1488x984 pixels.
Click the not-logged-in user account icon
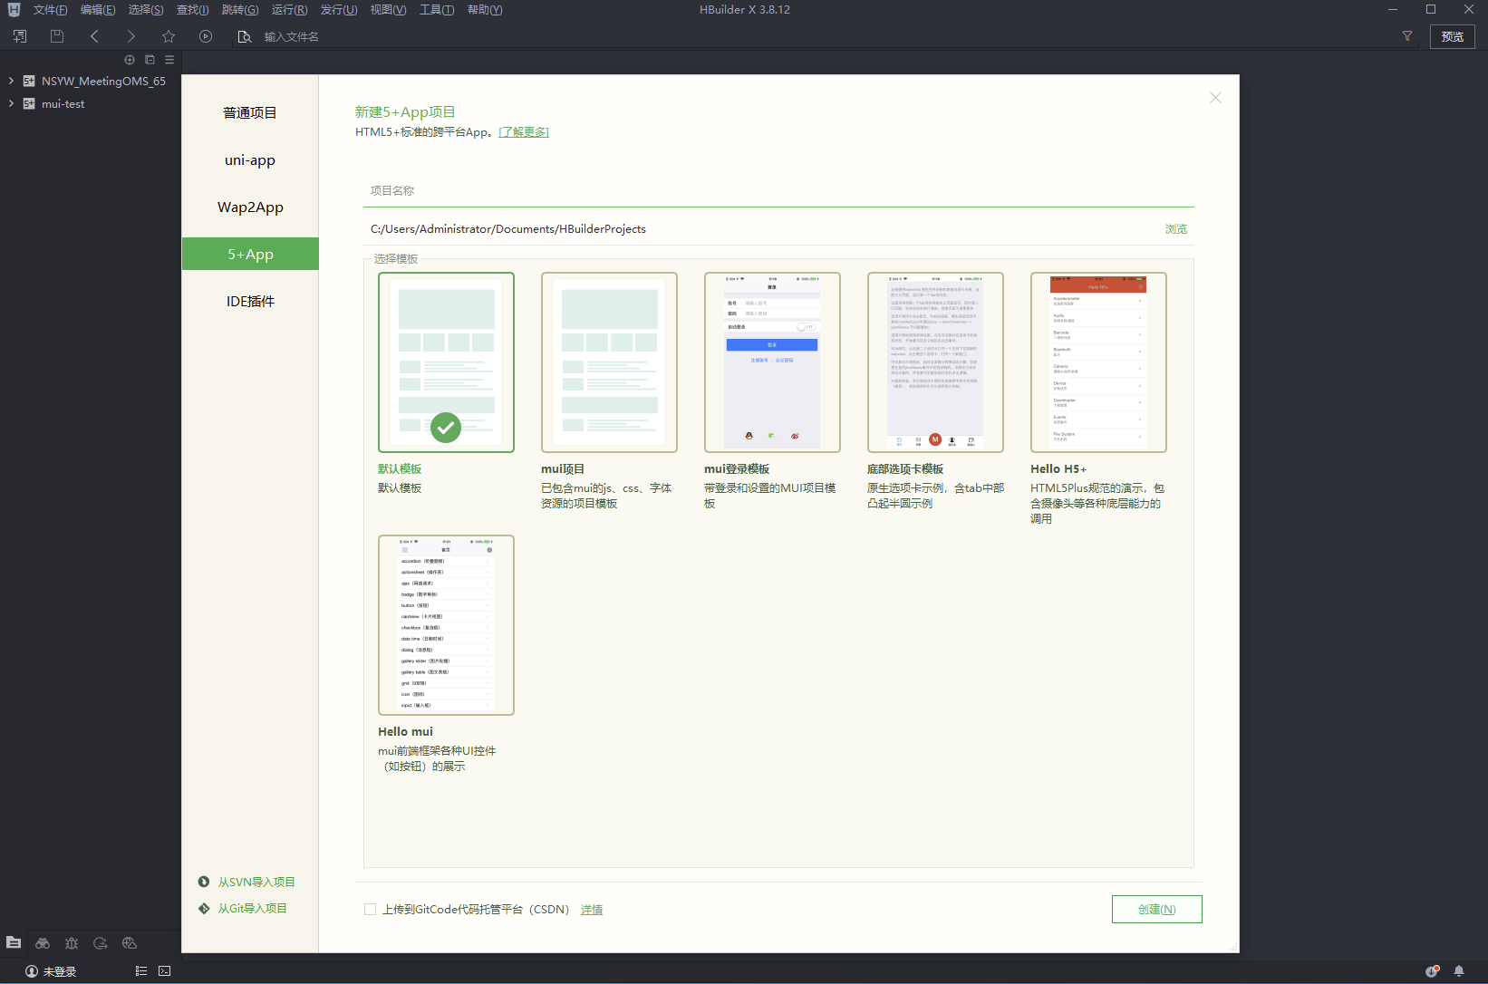pyautogui.click(x=32, y=971)
